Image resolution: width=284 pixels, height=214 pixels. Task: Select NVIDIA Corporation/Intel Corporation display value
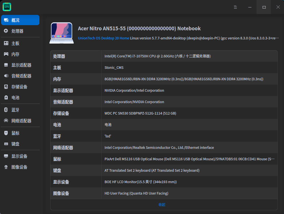coord(134,90)
